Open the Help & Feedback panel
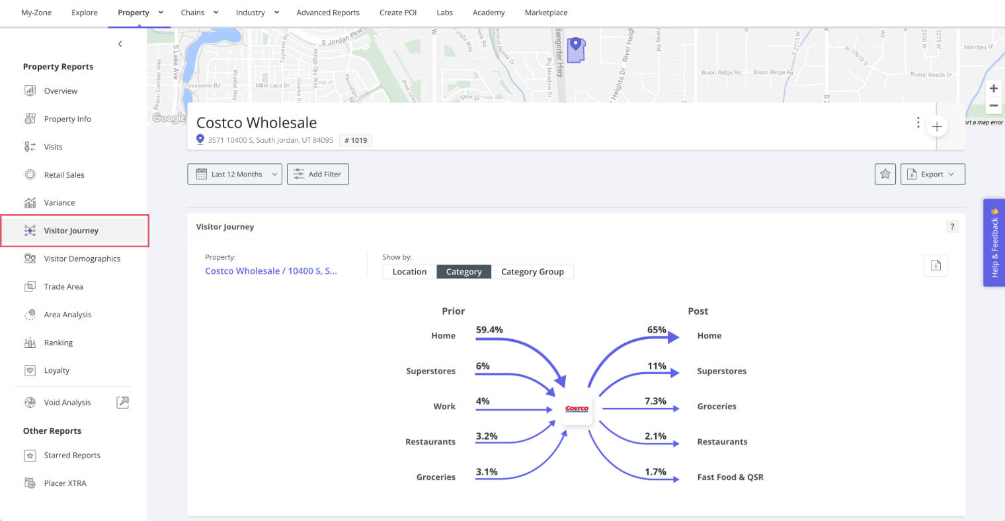 (994, 243)
